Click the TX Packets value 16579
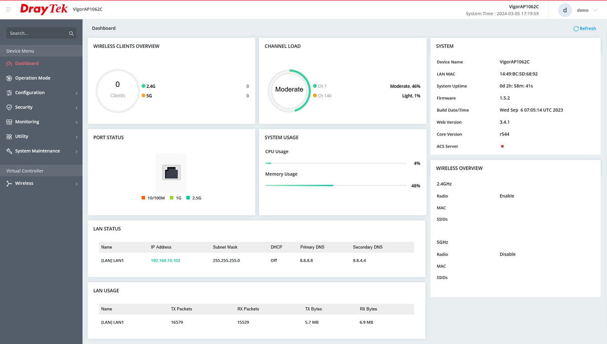Viewport: 607px width, 344px height. pyautogui.click(x=177, y=322)
